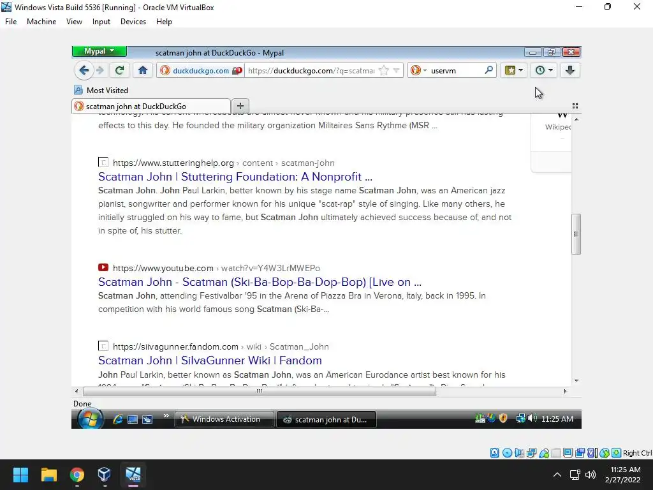
Task: Click the search magnifier icon
Action: click(488, 70)
